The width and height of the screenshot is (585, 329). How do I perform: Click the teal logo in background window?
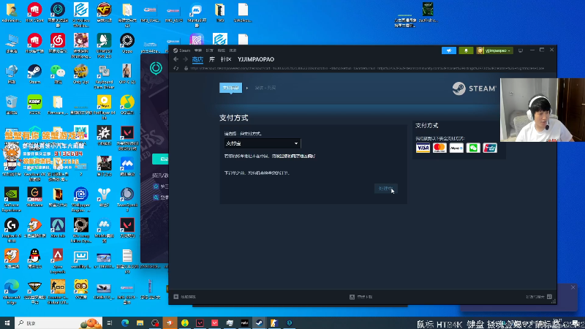(156, 68)
